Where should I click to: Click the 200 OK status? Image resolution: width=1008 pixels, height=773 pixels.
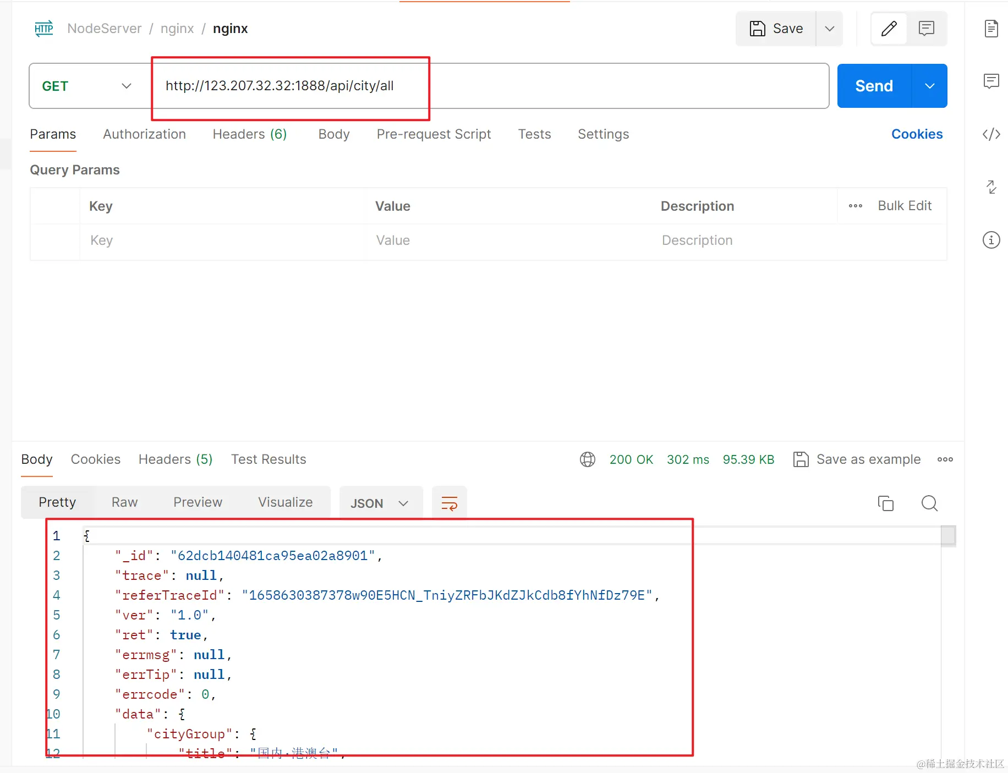(x=631, y=459)
